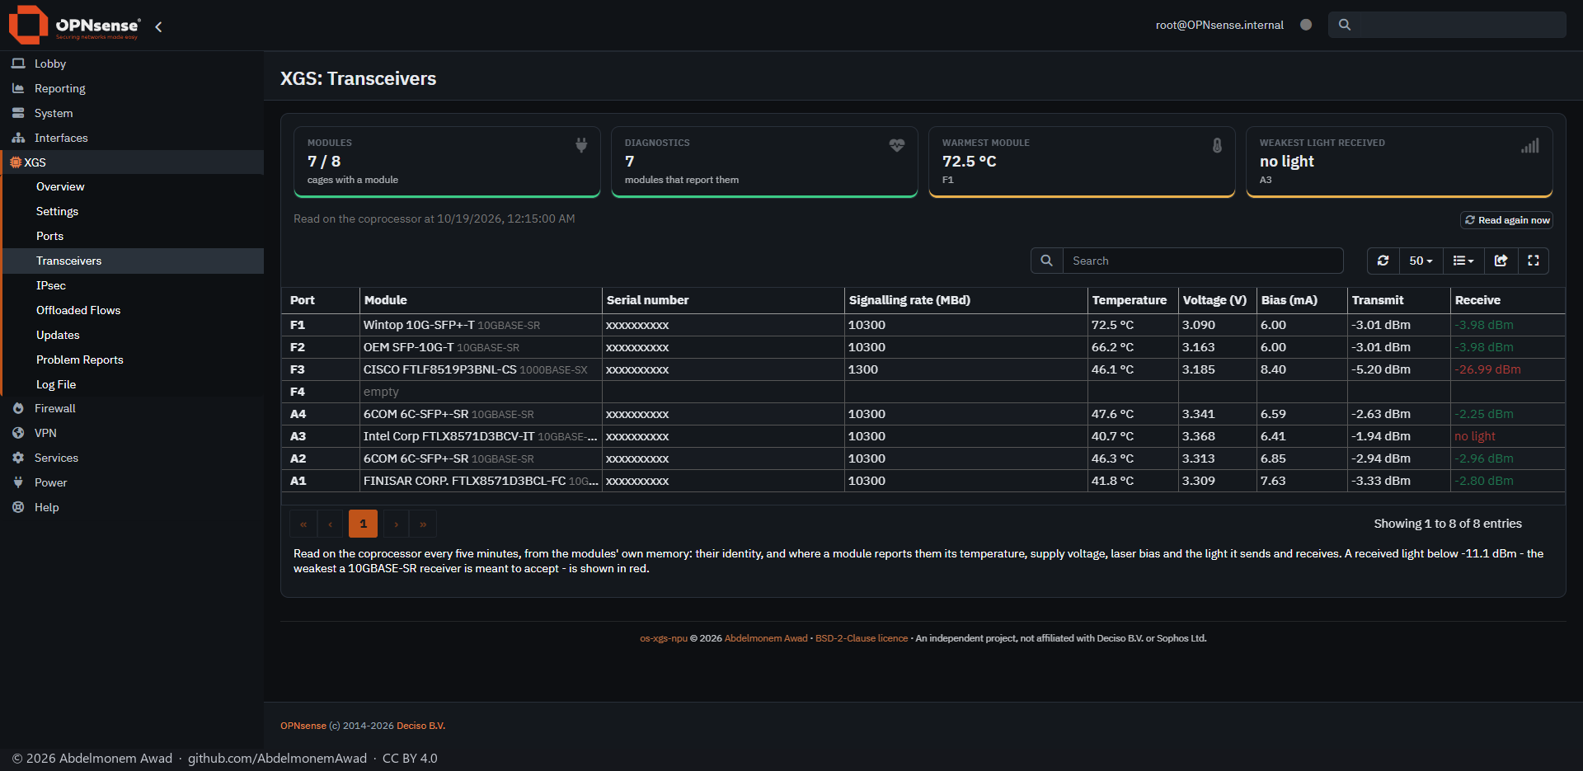Open the XGS Log File page
This screenshot has width=1583, height=771.
(x=134, y=384)
